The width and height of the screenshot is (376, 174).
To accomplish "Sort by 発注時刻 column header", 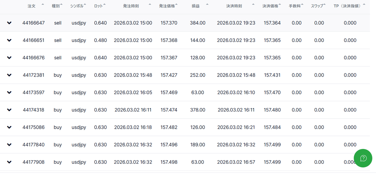I will coord(131,6).
